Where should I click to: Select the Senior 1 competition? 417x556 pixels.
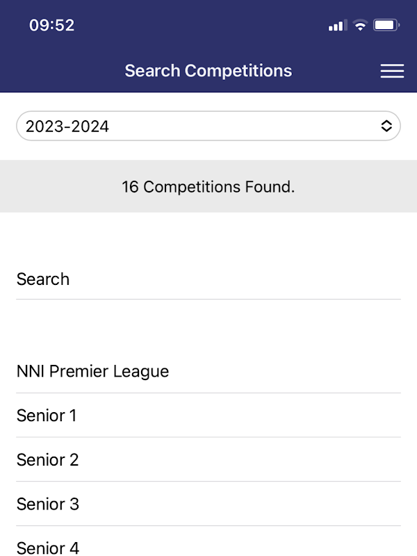[x=47, y=416]
